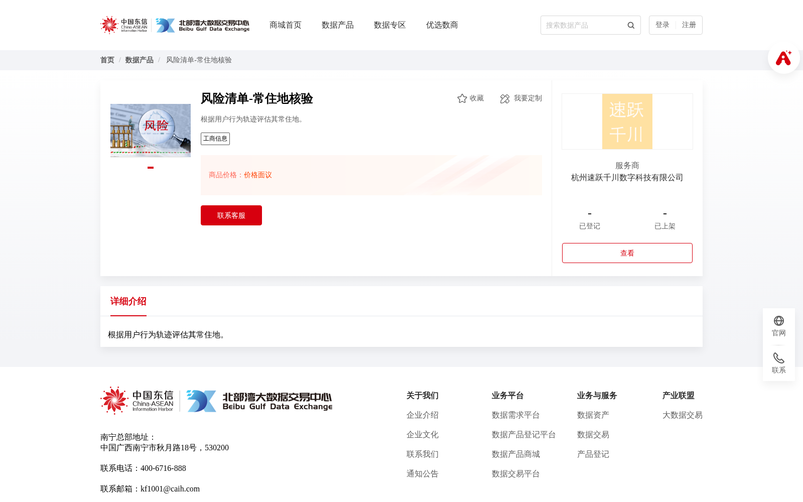Click the 速跃千川 provider logo
Viewport: 803px width, 502px height.
pyautogui.click(x=627, y=121)
